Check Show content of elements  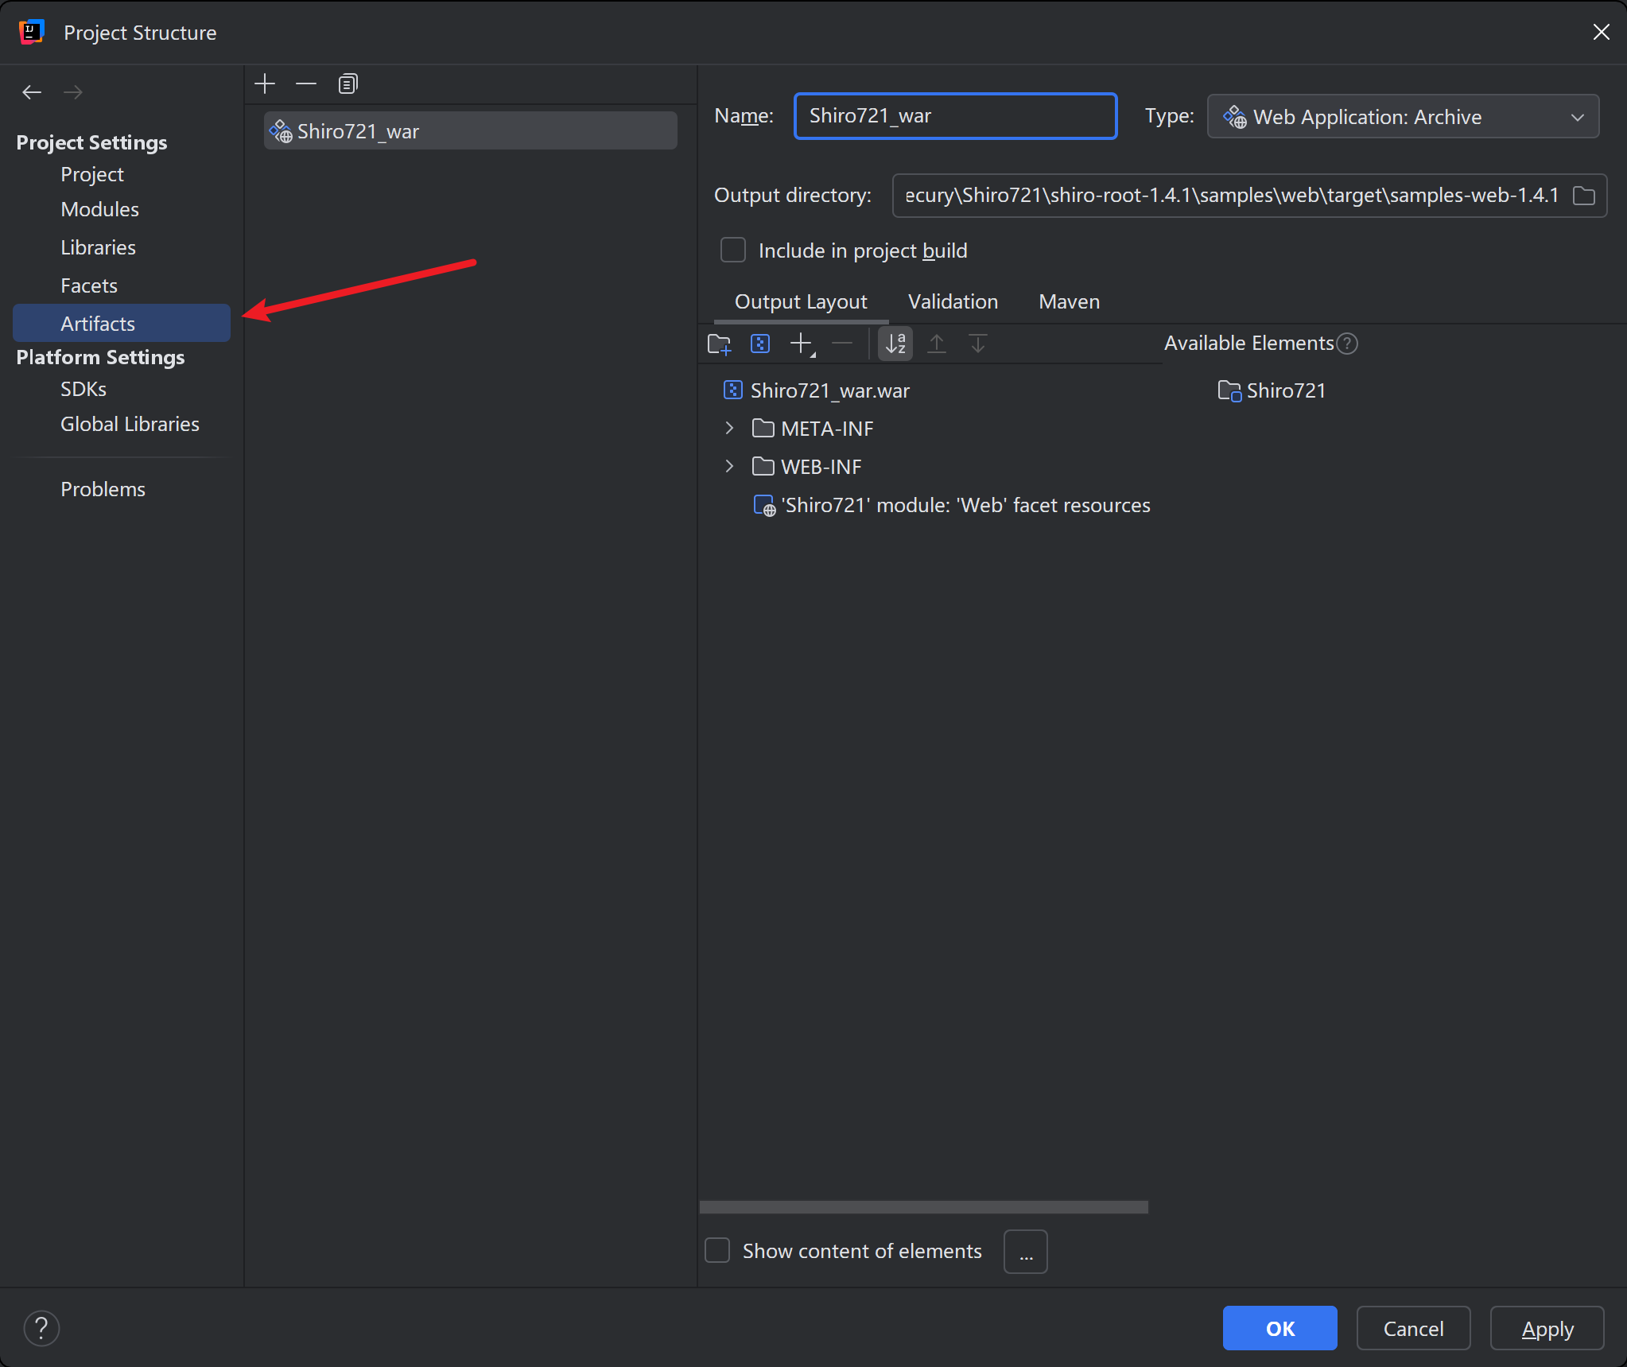(x=717, y=1251)
